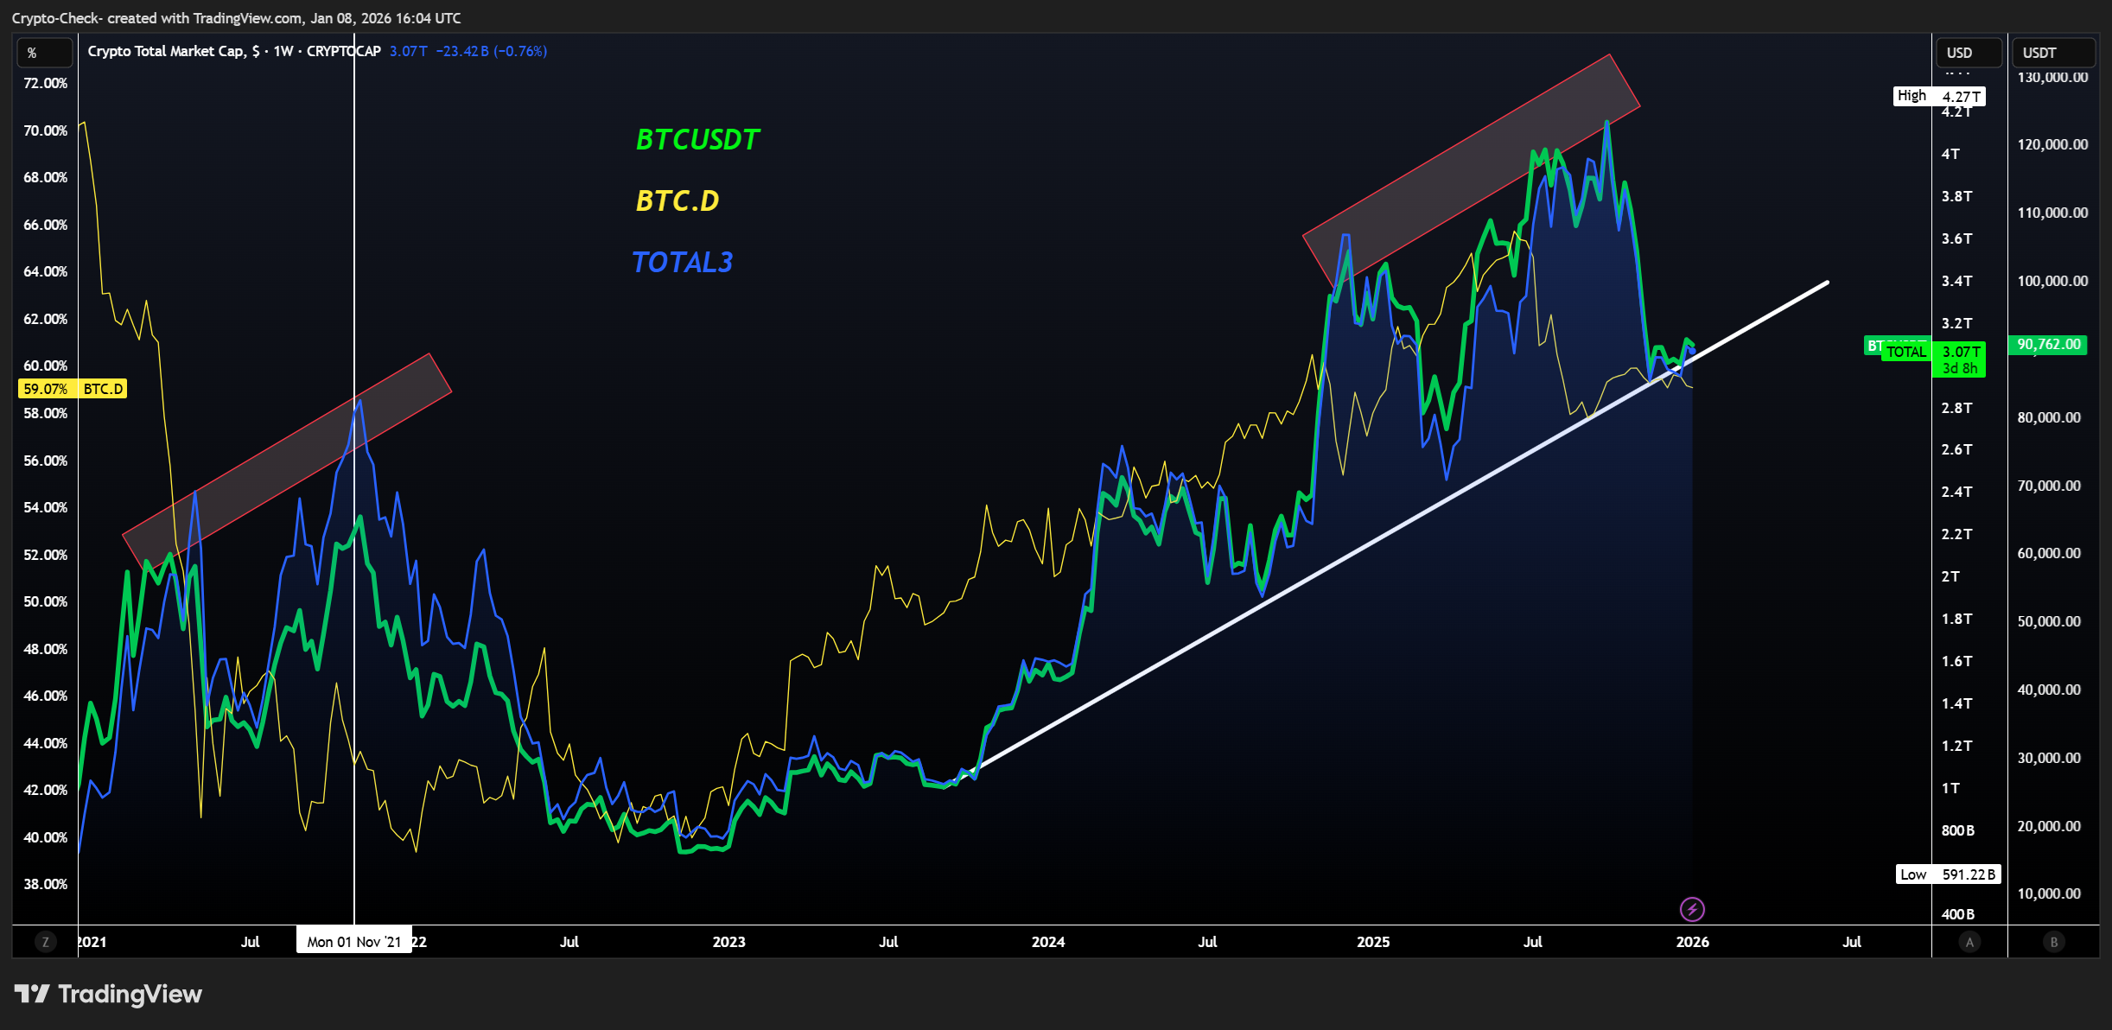Click the 130,000.00 label on USDT axis
This screenshot has width=2112, height=1030.
point(2052,77)
